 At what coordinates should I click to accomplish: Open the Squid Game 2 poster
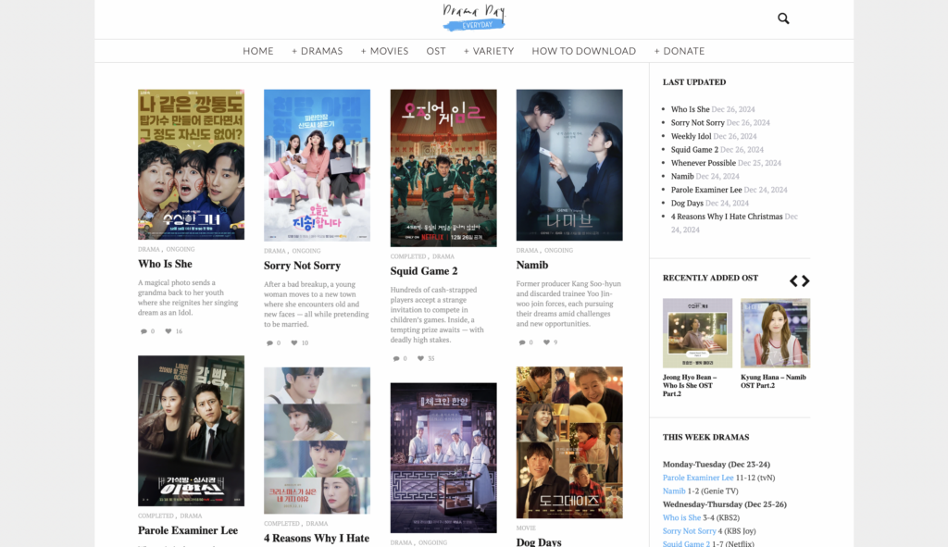click(x=443, y=168)
